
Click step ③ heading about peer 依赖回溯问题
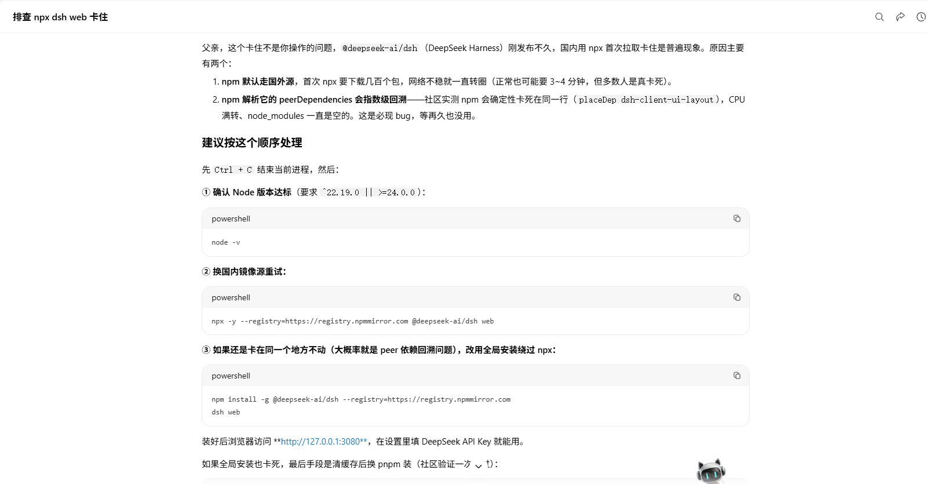379,350
